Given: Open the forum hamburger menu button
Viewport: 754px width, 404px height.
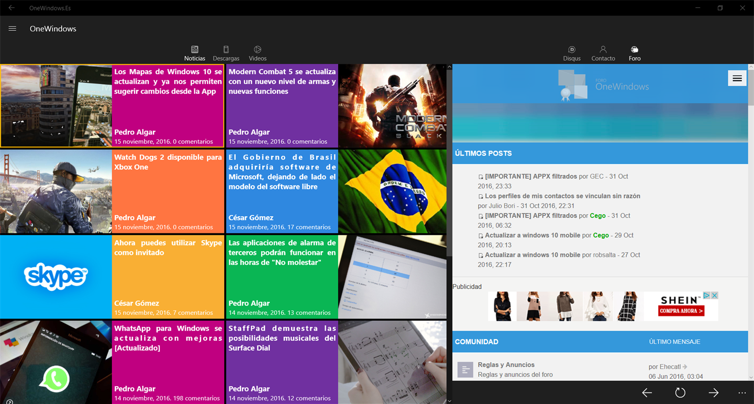Looking at the screenshot, I should click(737, 78).
